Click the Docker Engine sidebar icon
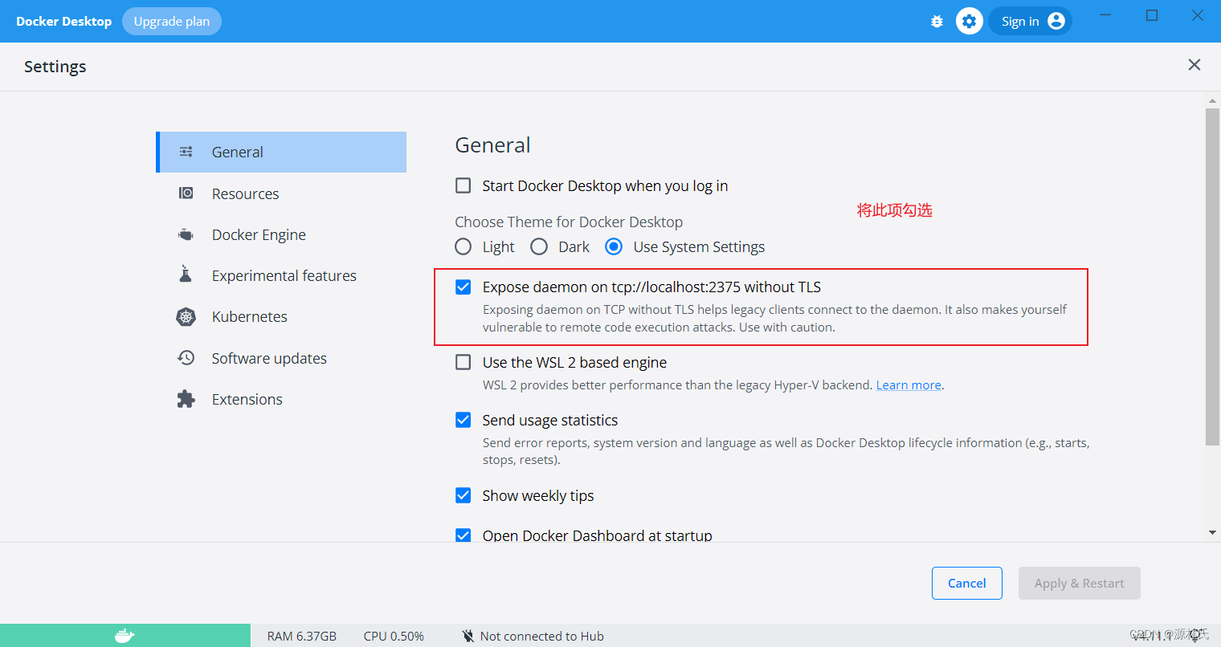 (x=186, y=235)
